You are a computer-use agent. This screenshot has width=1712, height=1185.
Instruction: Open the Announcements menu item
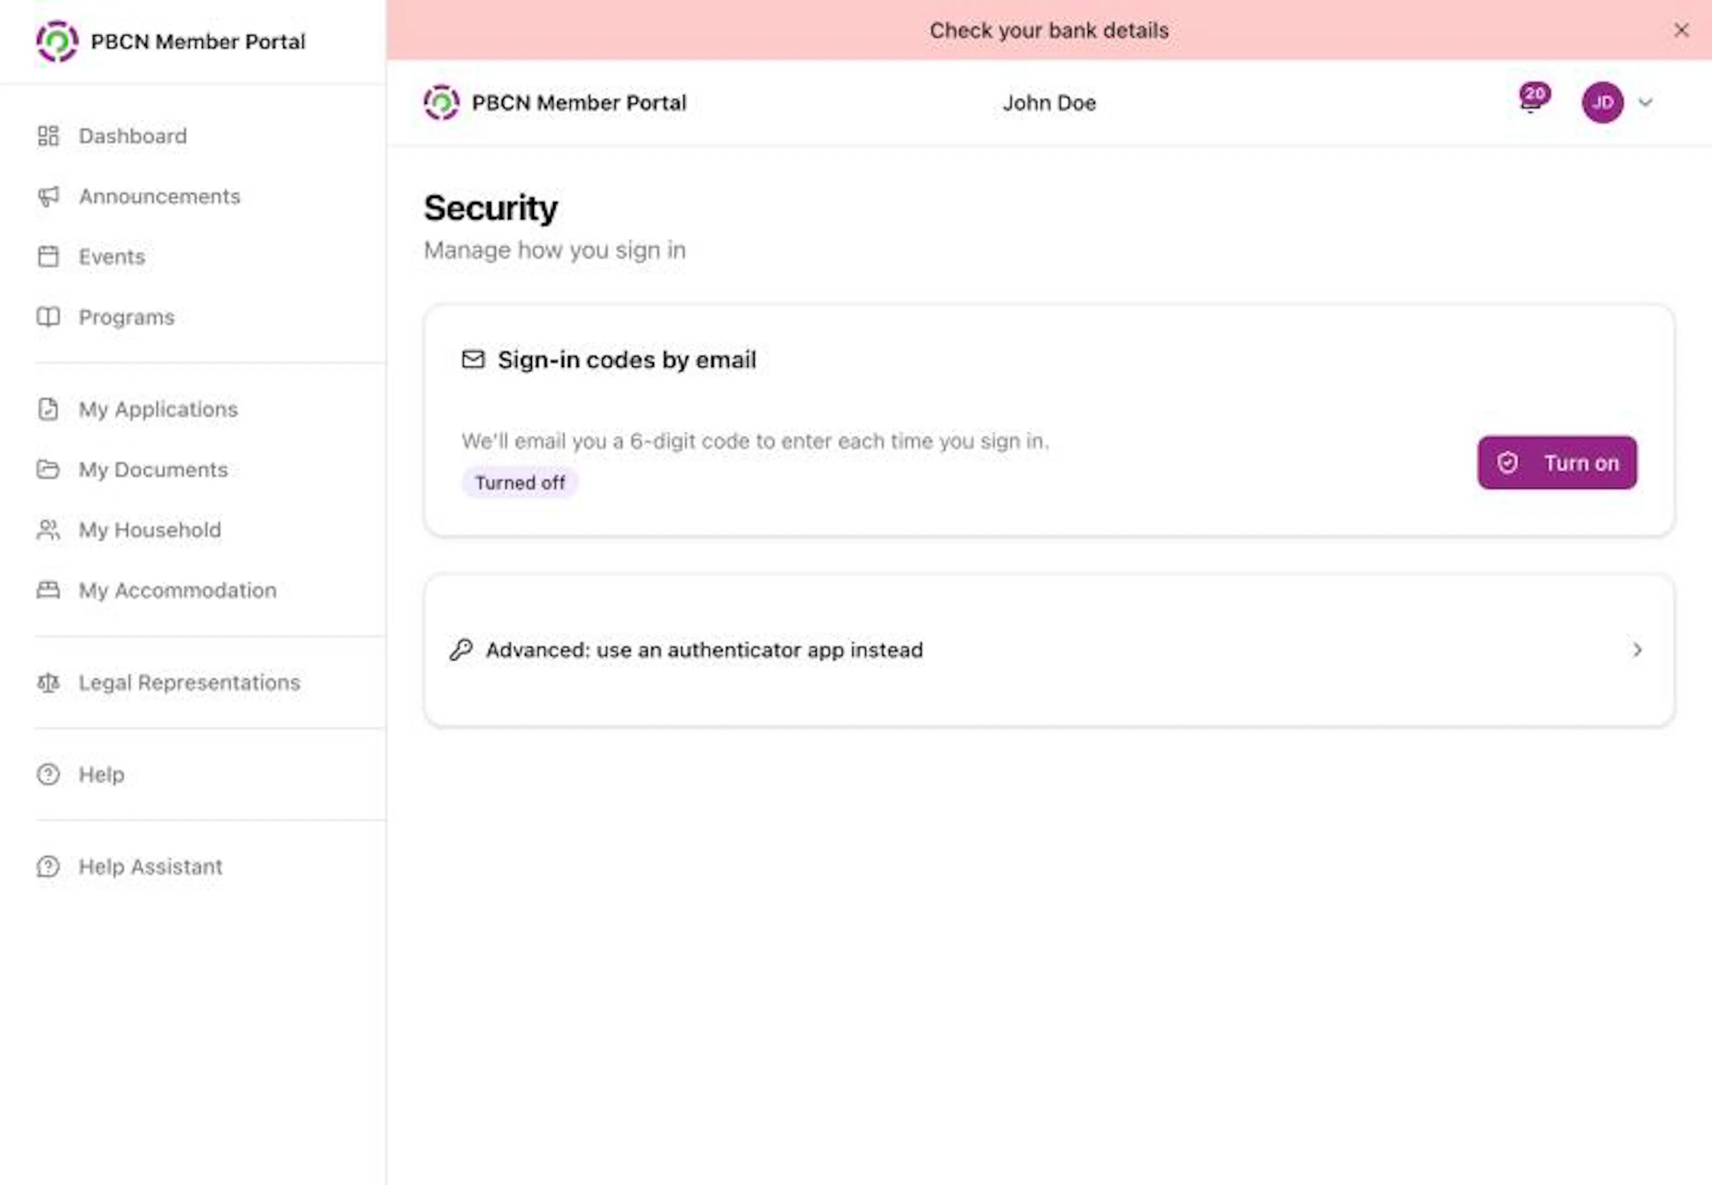(x=160, y=196)
